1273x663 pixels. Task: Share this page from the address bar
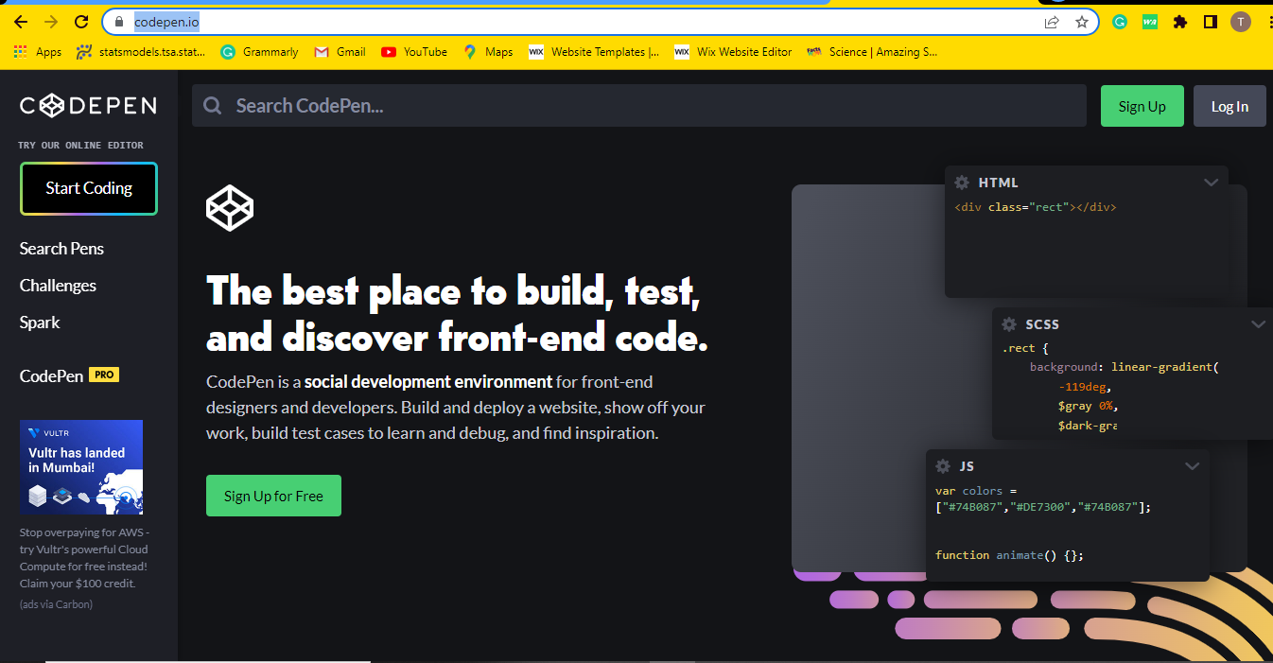pyautogui.click(x=1052, y=22)
